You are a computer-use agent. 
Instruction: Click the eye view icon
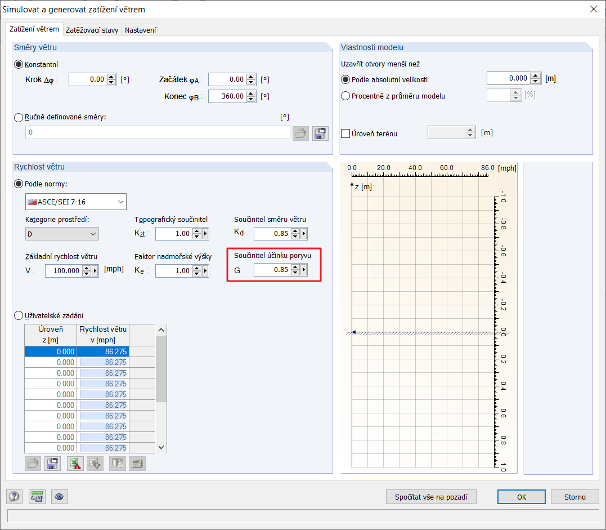pos(59,497)
